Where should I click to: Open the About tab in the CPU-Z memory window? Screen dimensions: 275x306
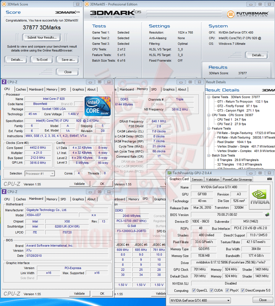pyautogui.click(x=182, y=89)
